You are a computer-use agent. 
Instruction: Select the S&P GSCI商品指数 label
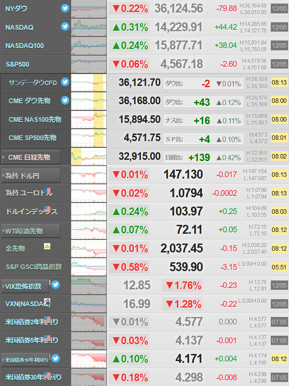click(x=34, y=267)
